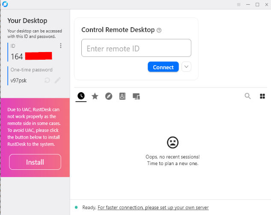This screenshot has width=271, height=215.
Task: Close the RustDesk window
Action: point(267,5)
